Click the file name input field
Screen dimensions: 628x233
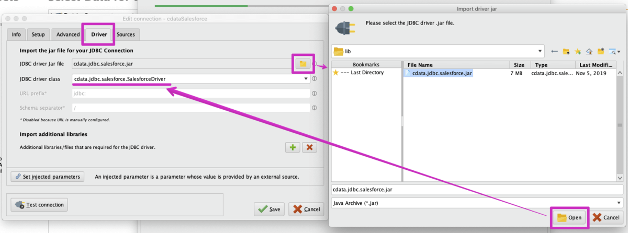(477, 190)
